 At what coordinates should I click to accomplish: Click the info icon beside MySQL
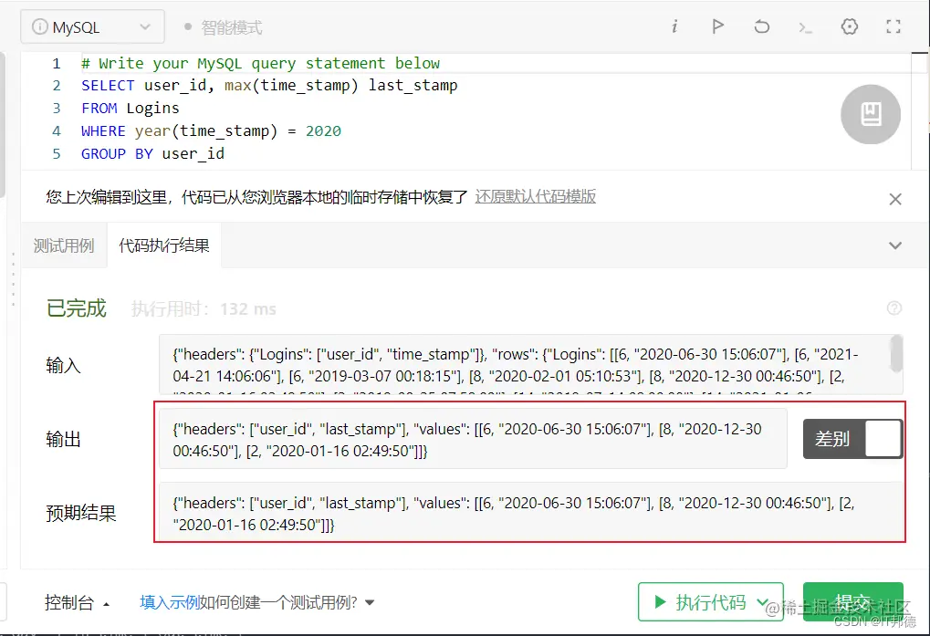pyautogui.click(x=39, y=26)
